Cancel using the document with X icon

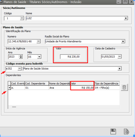[x=127, y=132]
